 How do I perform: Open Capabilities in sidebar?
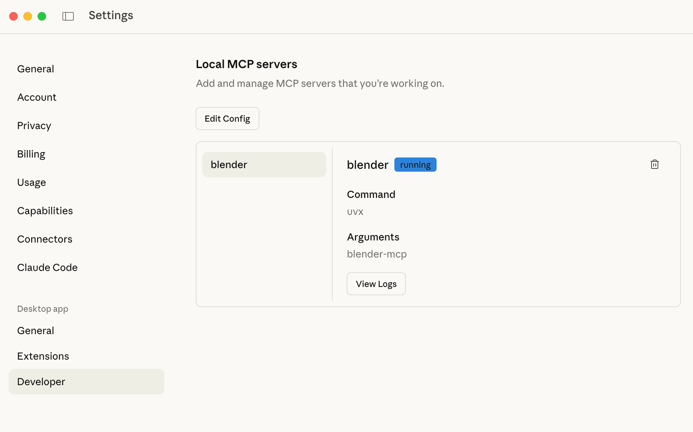pyautogui.click(x=45, y=211)
